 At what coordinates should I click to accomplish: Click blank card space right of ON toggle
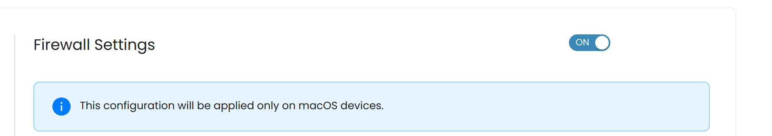tap(668, 43)
